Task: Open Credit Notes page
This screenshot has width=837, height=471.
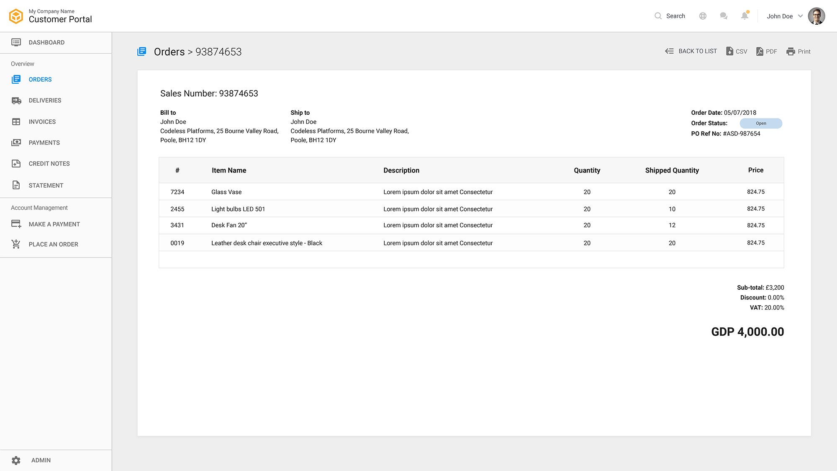Action: point(49,164)
